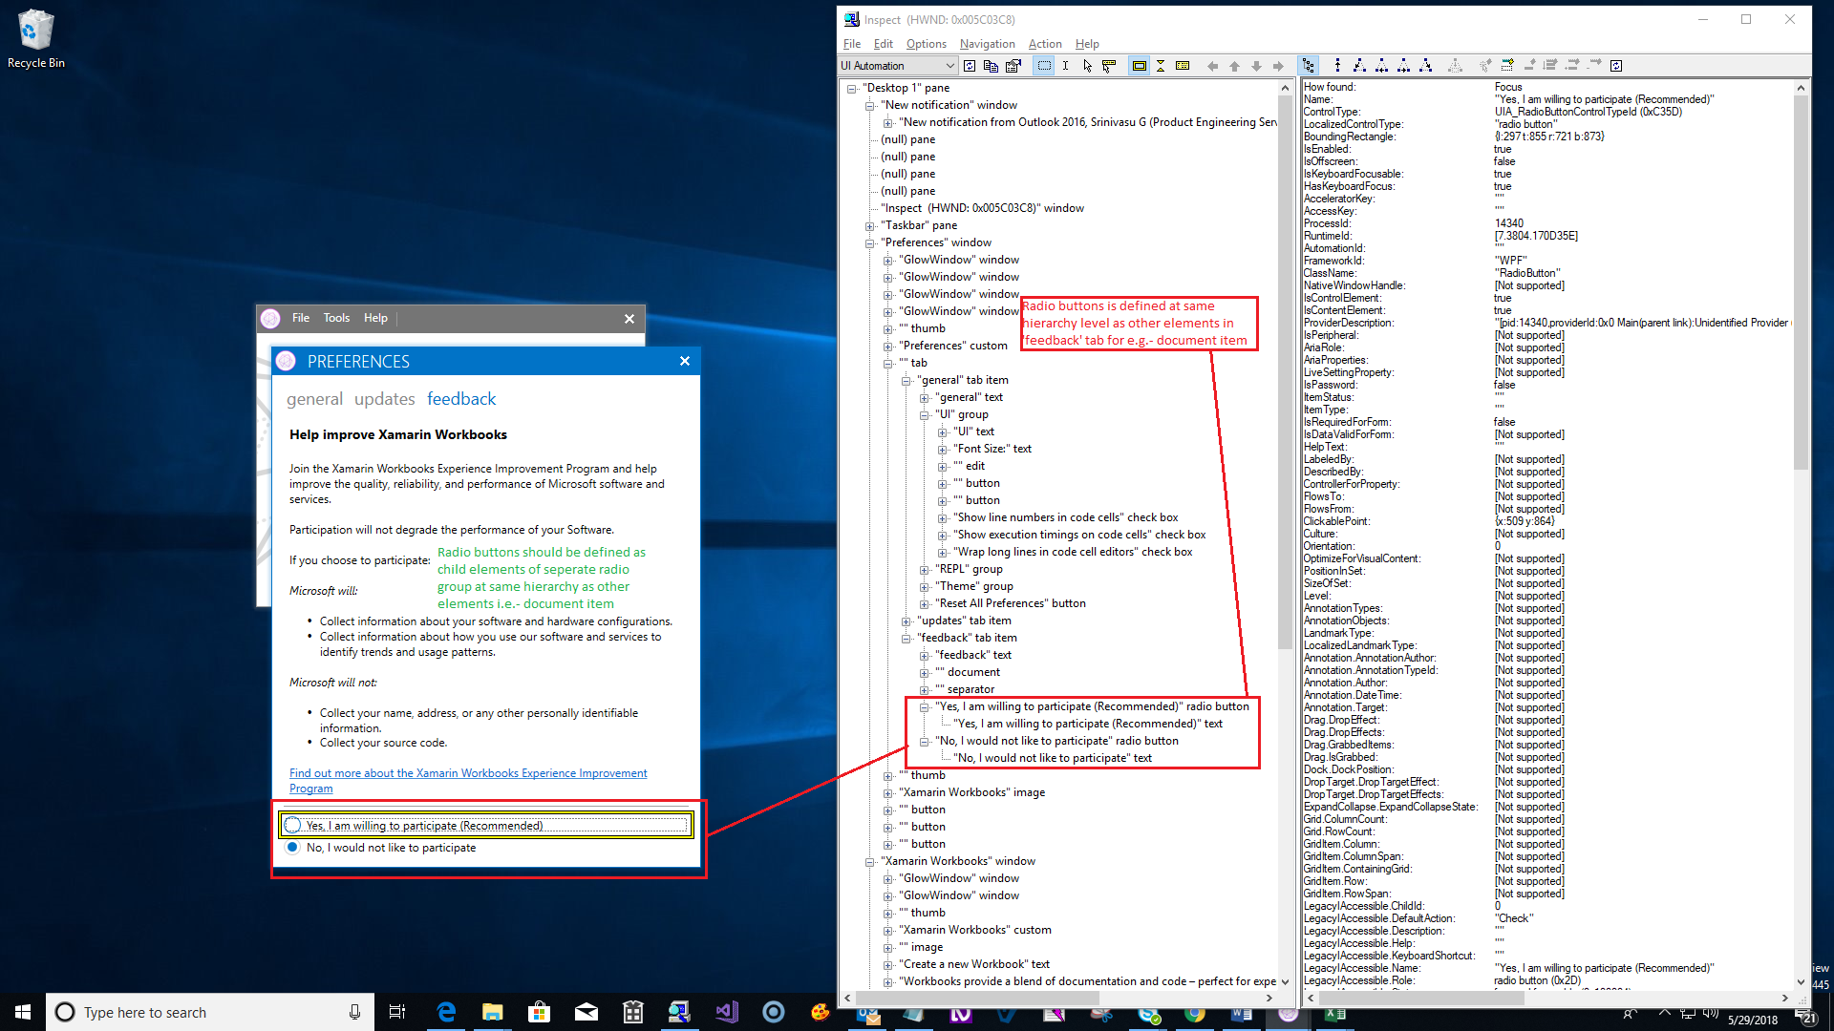Expand the "Theme" group tree node
The height and width of the screenshot is (1031, 1834).
click(925, 587)
